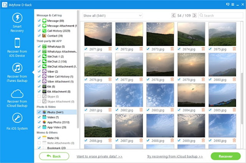
Task: Uncheck the checkbox for 2680.jpg
Action: 210,79
